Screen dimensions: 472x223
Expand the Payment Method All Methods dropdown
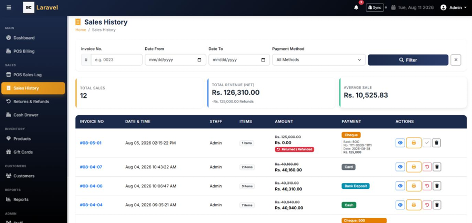pos(319,60)
